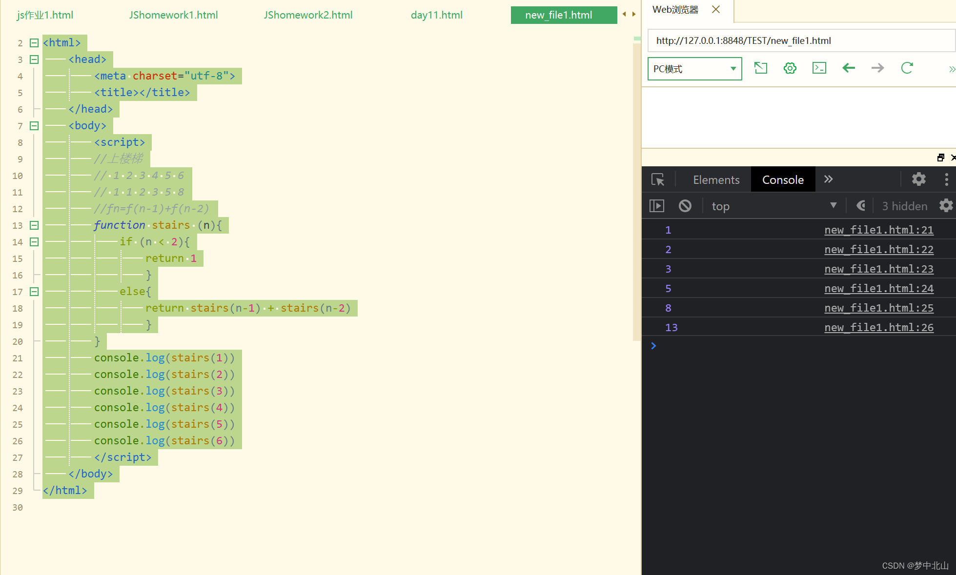Open the day11.html editor tab
Image resolution: width=956 pixels, height=575 pixels.
(436, 15)
